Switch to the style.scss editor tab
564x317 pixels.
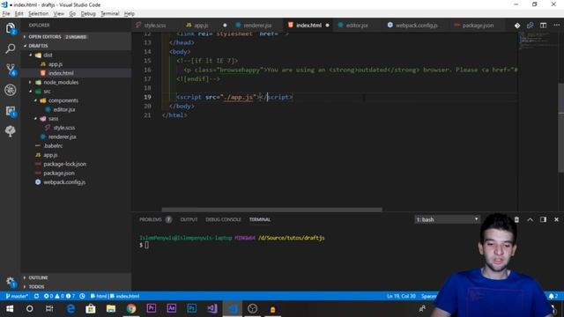coord(155,26)
